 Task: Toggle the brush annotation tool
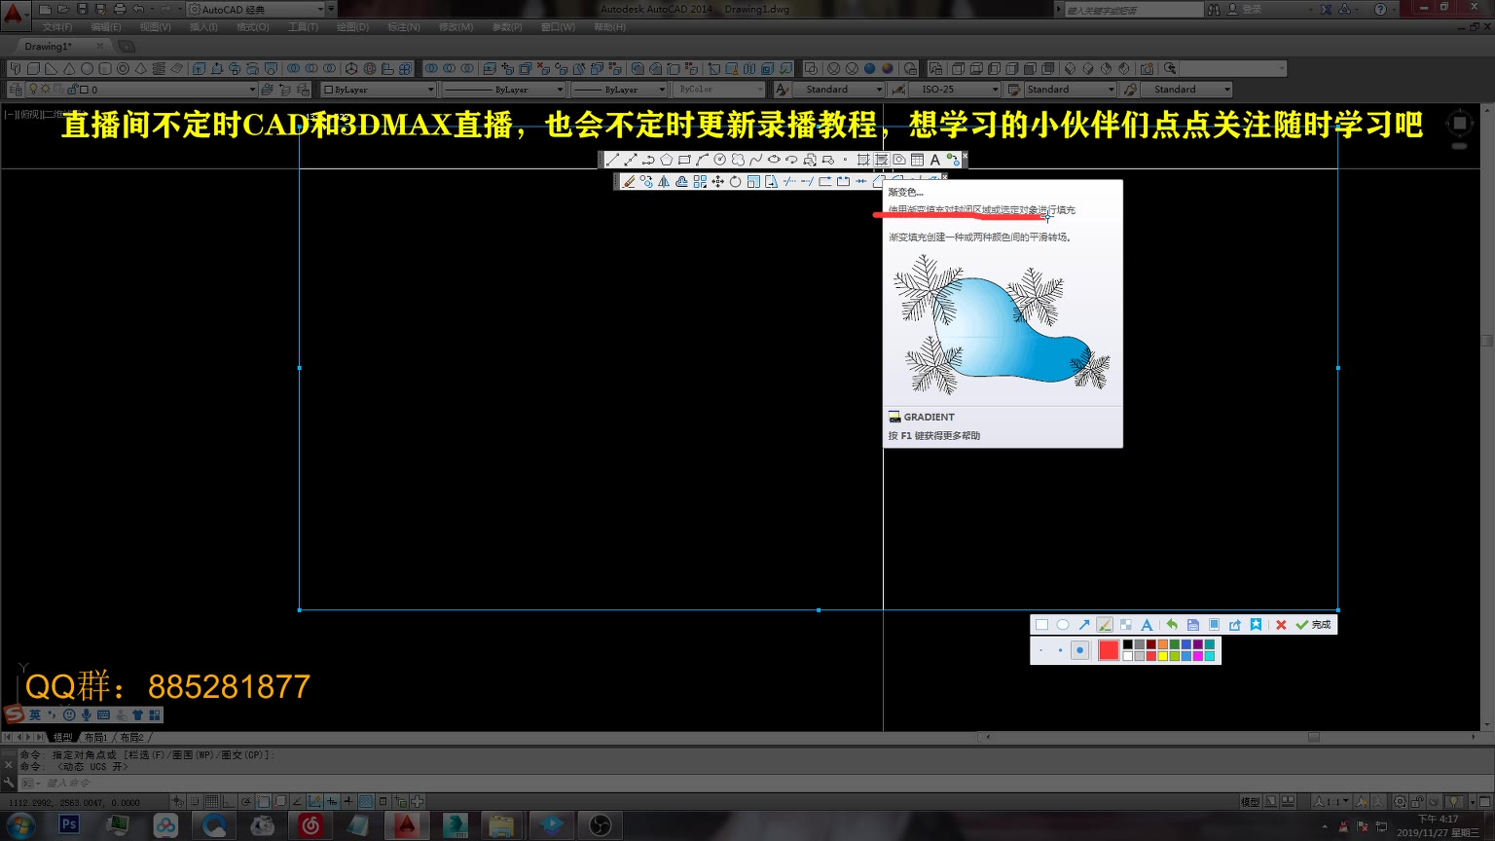click(x=1106, y=624)
